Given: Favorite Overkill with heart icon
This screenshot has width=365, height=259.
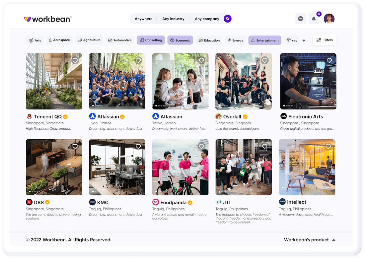Looking at the screenshot, I should (x=265, y=60).
